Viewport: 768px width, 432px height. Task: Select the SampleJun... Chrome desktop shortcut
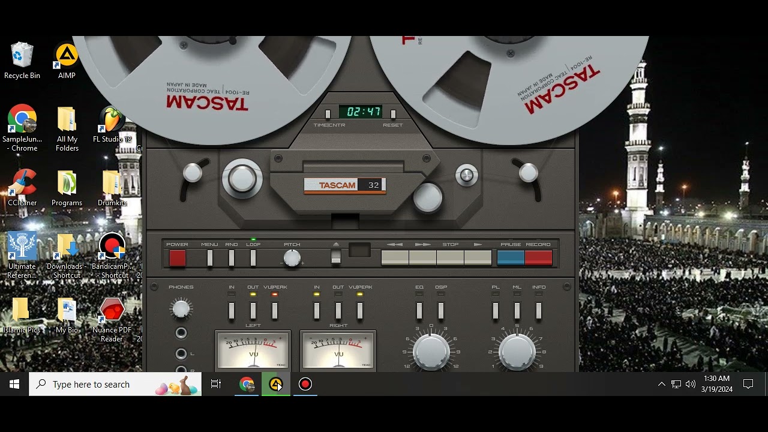(22, 128)
